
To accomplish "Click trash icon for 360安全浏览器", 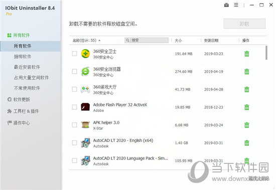I will pyautogui.click(x=247, y=71).
